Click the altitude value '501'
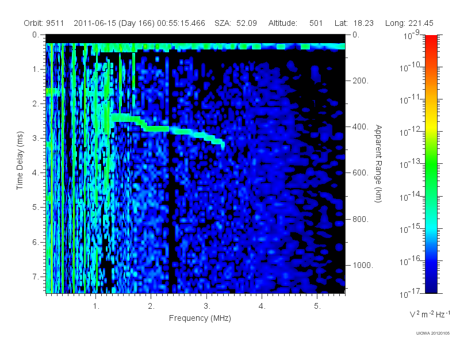Viewport: 460px width, 345px height. [x=316, y=23]
